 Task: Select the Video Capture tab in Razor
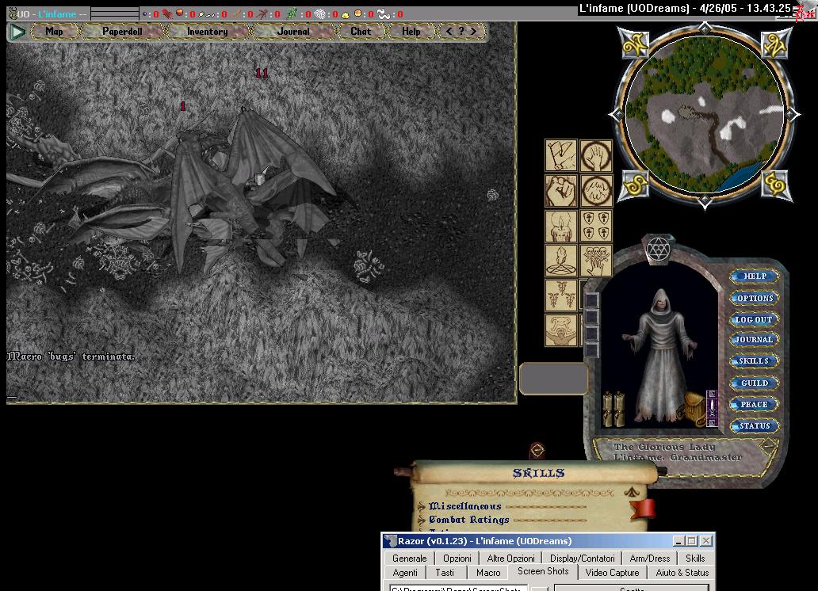point(612,572)
